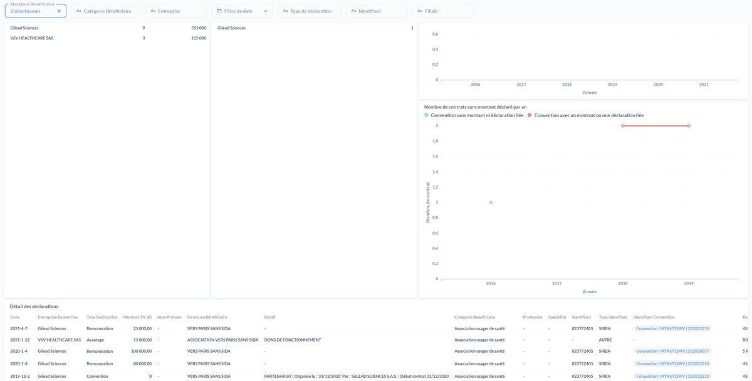Image resolution: width=752 pixels, height=381 pixels.
Task: Sort by the Date column header
Action: click(x=14, y=317)
